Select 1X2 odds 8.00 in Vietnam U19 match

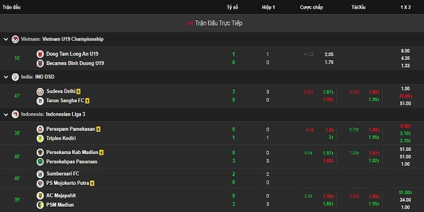tap(405, 51)
